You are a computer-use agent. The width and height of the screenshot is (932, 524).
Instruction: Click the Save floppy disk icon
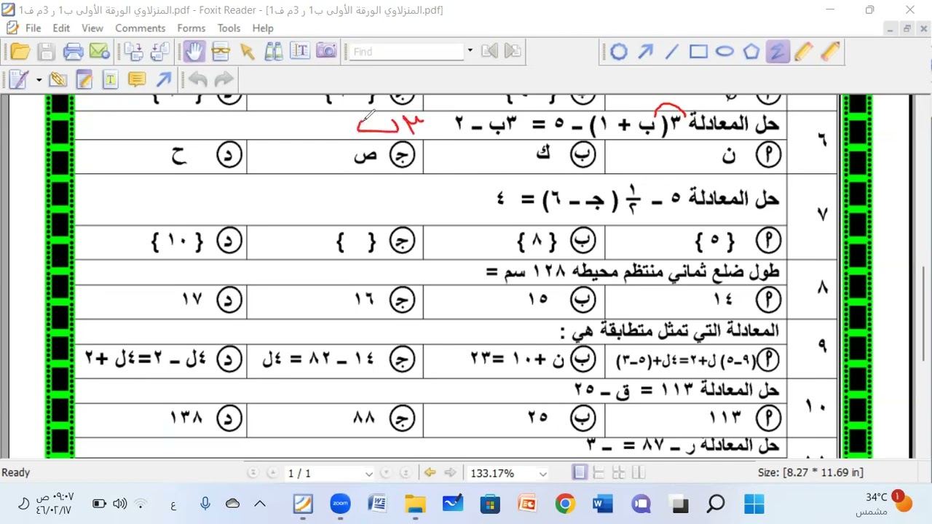point(47,52)
